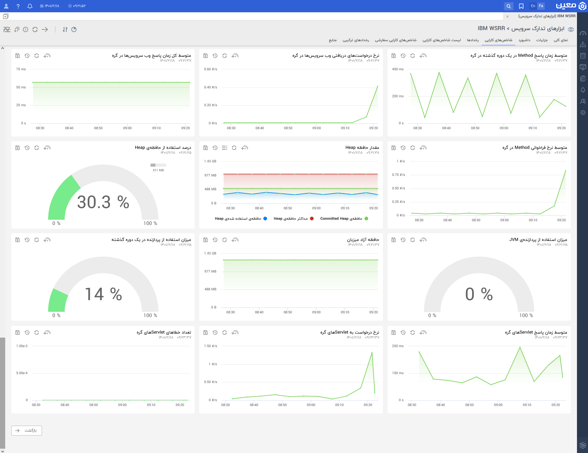
Task: Refresh the Servlet request rate chart
Action: [224, 332]
